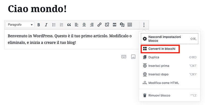Image resolution: width=205 pixels, height=105 pixels.
Task: Align text to the right
Action: point(92,25)
